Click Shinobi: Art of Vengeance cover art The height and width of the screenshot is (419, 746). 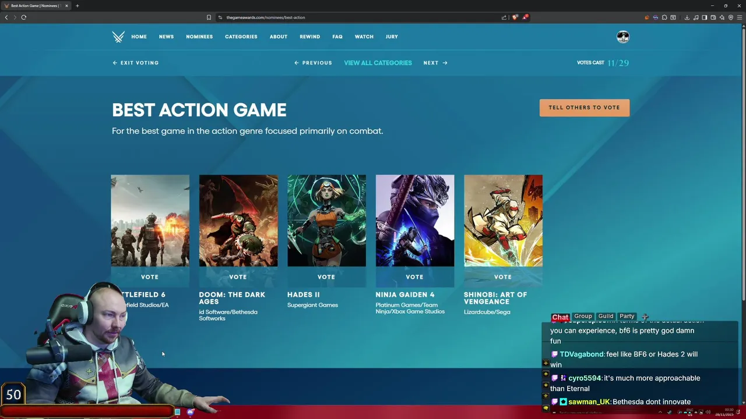click(x=503, y=221)
